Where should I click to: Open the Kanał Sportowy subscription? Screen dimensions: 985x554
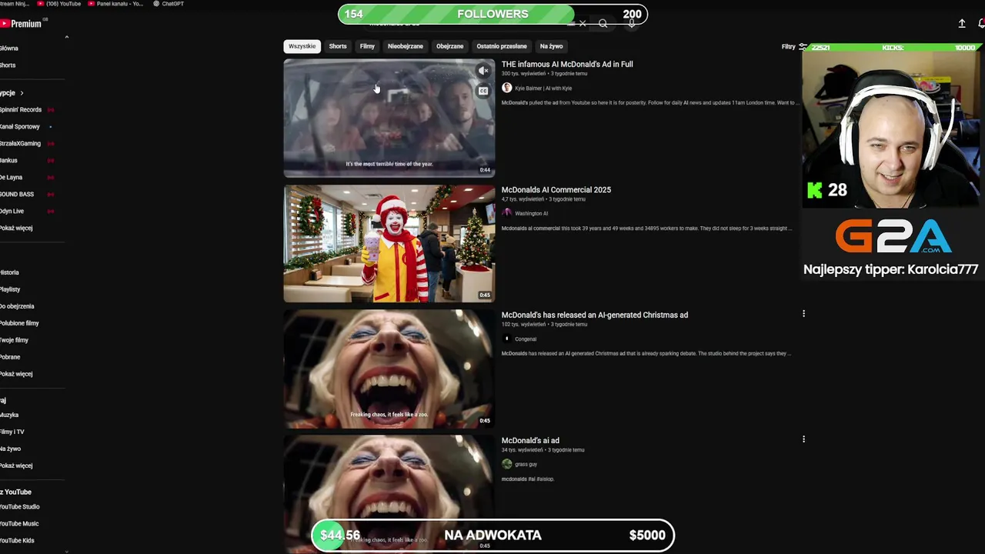click(x=20, y=127)
